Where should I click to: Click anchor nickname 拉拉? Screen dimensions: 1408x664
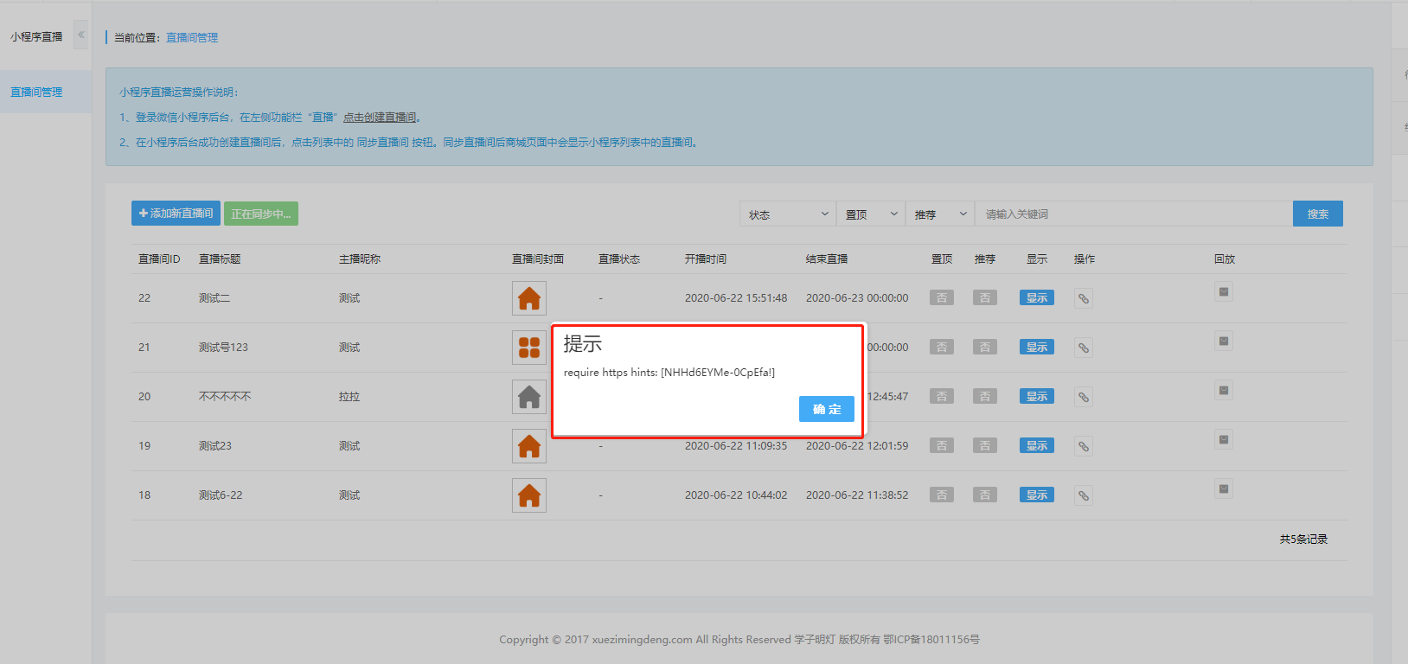(x=349, y=396)
